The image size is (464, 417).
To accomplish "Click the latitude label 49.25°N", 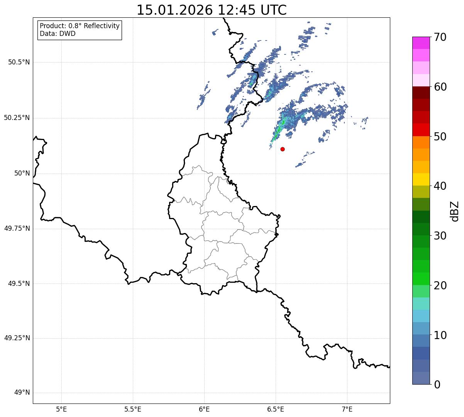I will [17, 338].
